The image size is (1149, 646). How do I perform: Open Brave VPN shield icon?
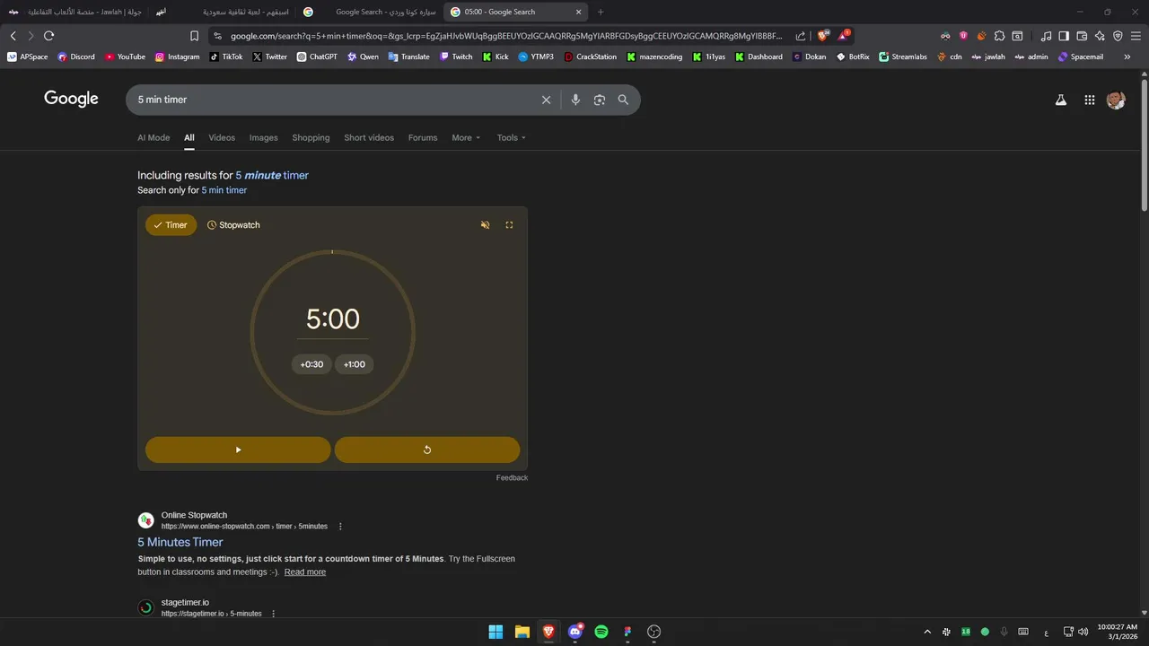click(x=1118, y=36)
